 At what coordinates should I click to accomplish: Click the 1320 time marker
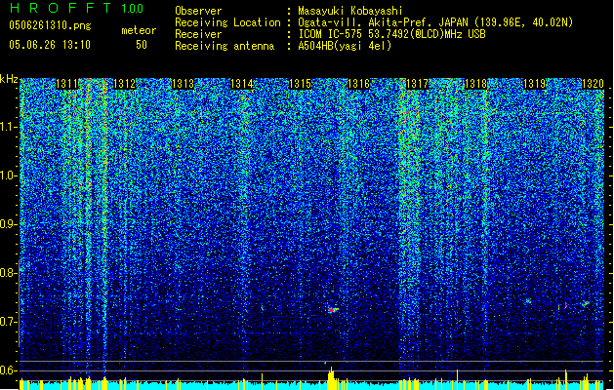593,84
